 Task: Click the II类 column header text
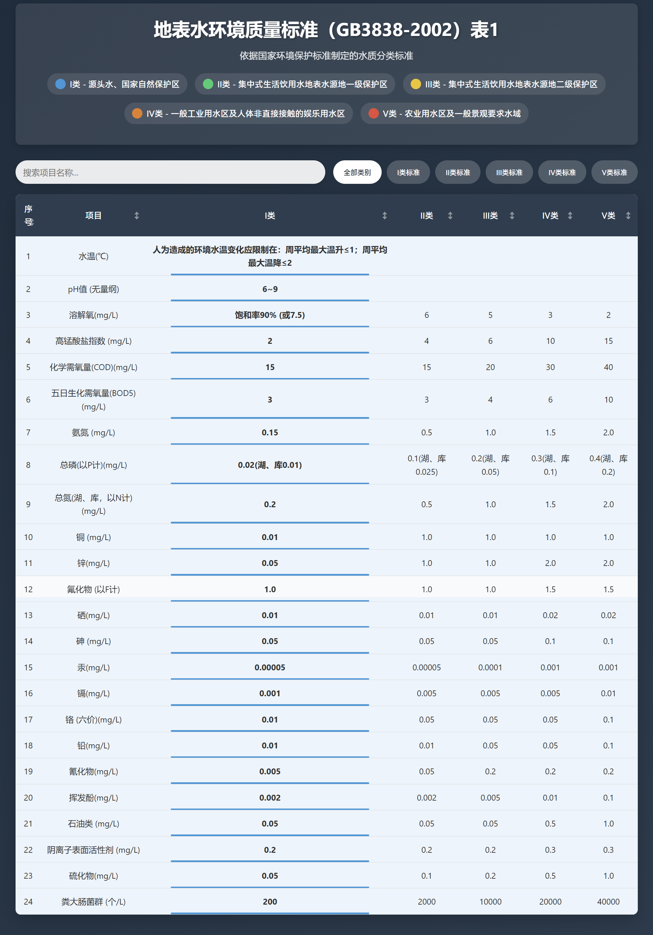pos(427,215)
